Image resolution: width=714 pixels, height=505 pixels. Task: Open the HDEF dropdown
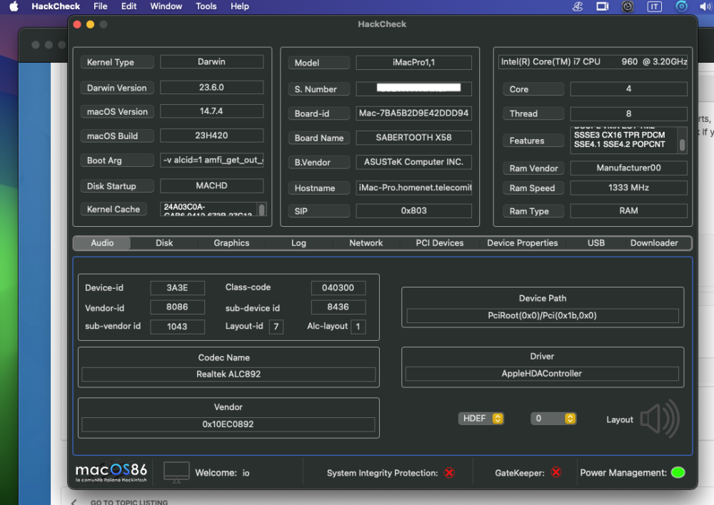point(481,419)
